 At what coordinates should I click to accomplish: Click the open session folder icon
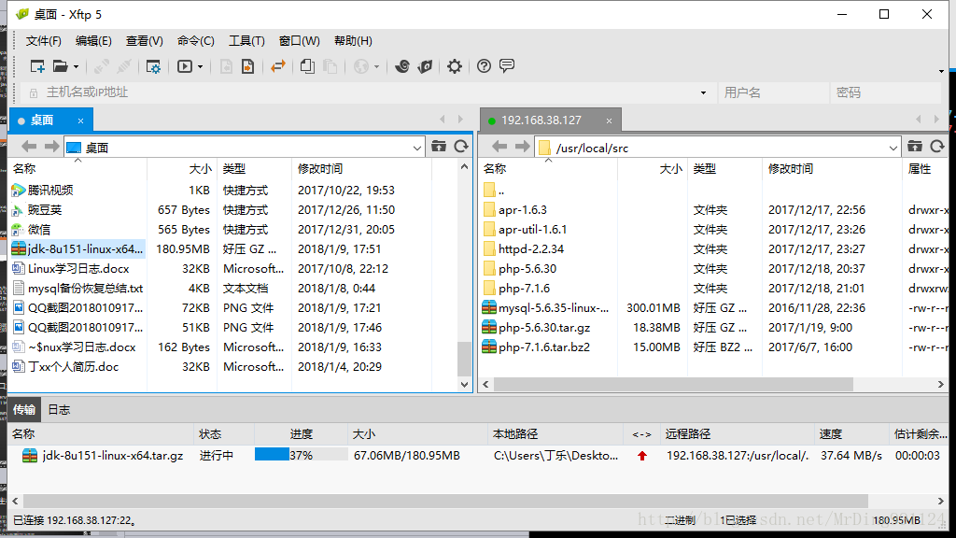click(x=60, y=66)
